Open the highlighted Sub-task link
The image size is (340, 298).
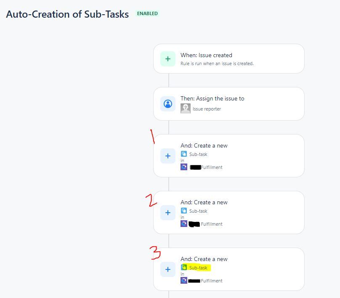(198, 267)
